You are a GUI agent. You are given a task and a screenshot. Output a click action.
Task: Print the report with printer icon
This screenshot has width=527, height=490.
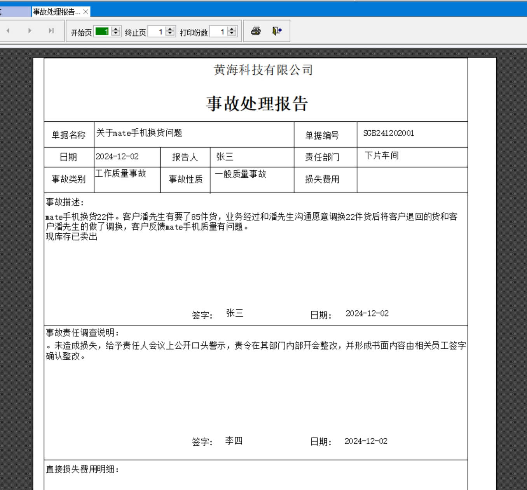coord(256,31)
